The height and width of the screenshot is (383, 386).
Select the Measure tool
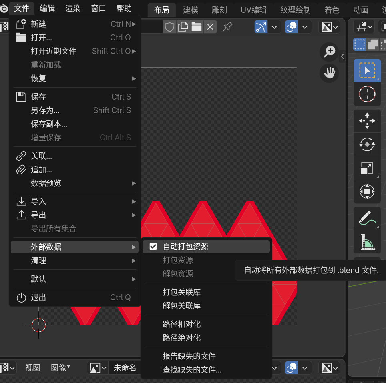(x=367, y=242)
